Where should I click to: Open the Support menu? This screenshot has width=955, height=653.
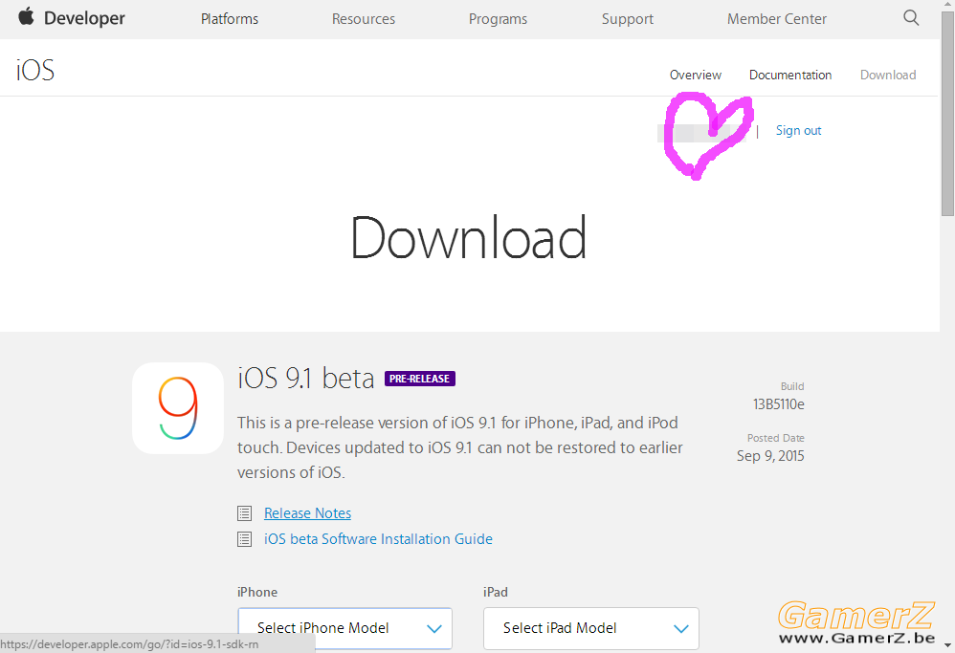coord(628,19)
